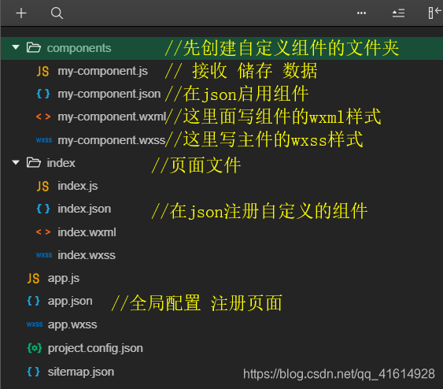Open my-component.js file
The height and width of the screenshot is (389, 443).
(103, 71)
